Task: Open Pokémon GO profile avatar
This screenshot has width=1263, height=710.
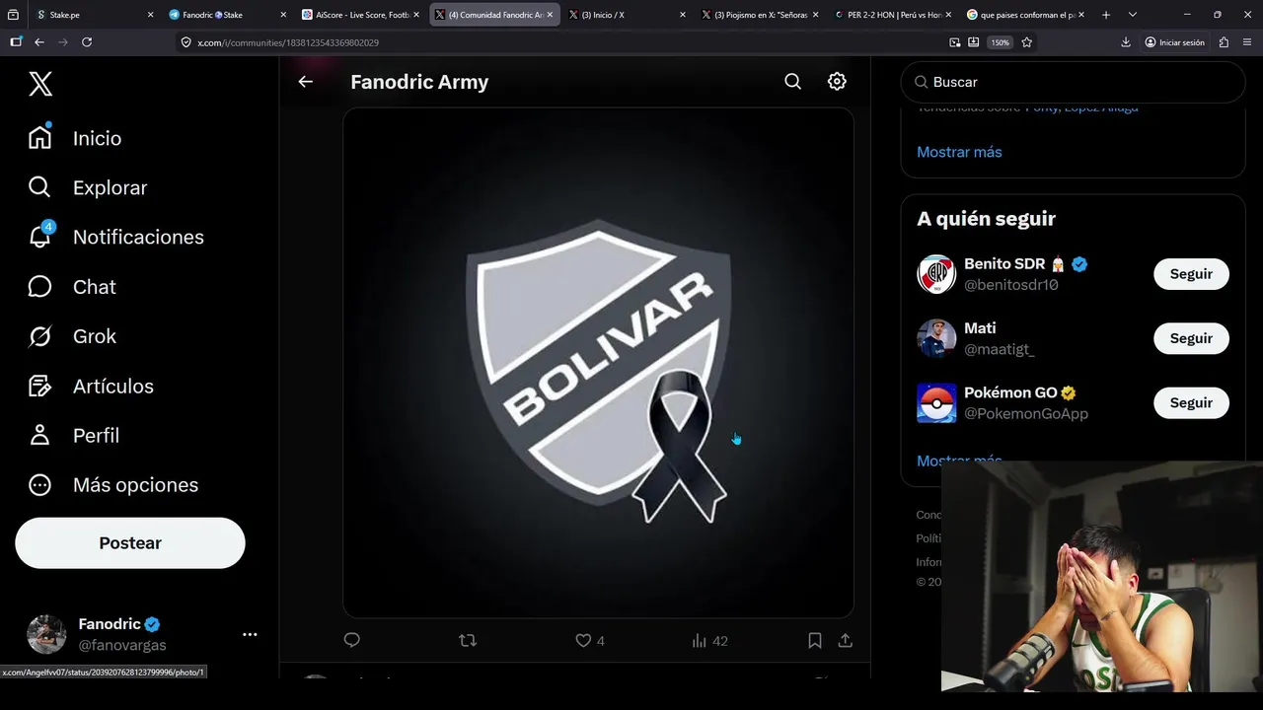Action: tap(936, 402)
